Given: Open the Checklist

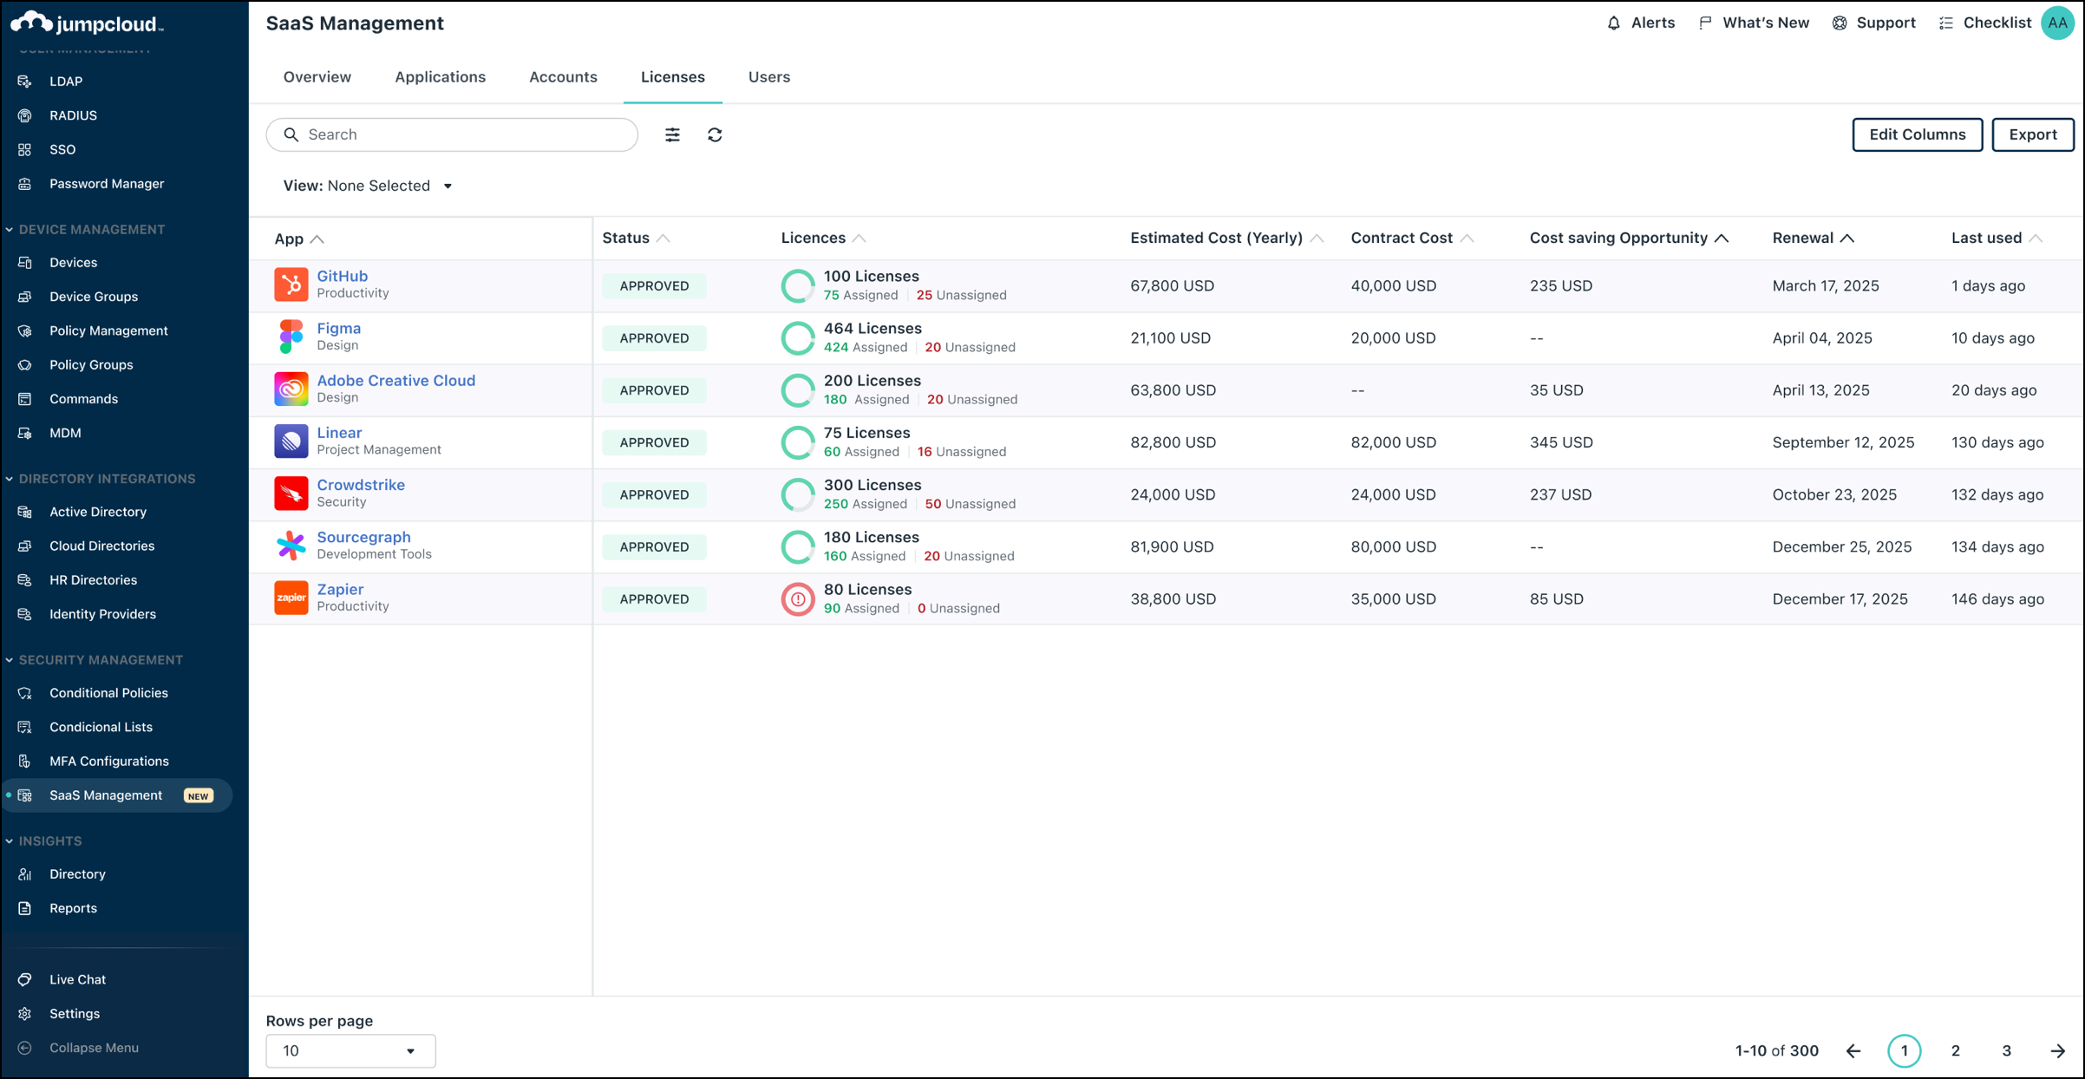Looking at the screenshot, I should [x=1984, y=23].
